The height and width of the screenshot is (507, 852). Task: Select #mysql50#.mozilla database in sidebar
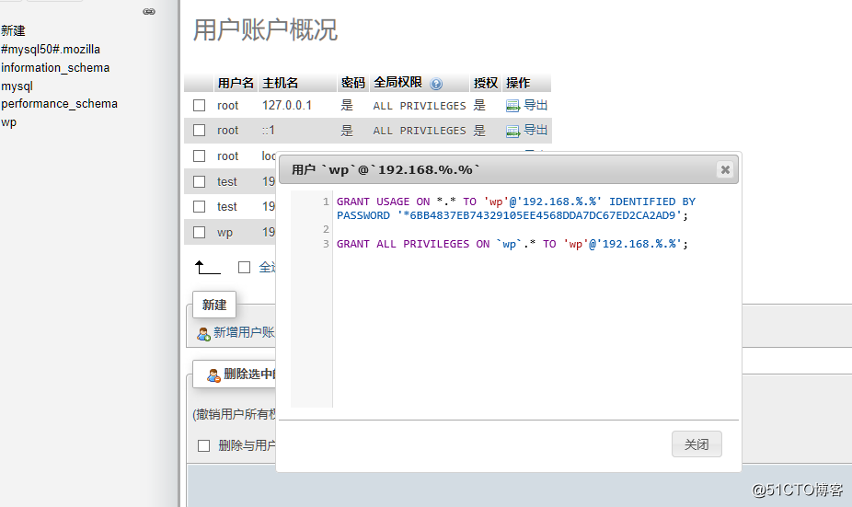click(x=51, y=50)
